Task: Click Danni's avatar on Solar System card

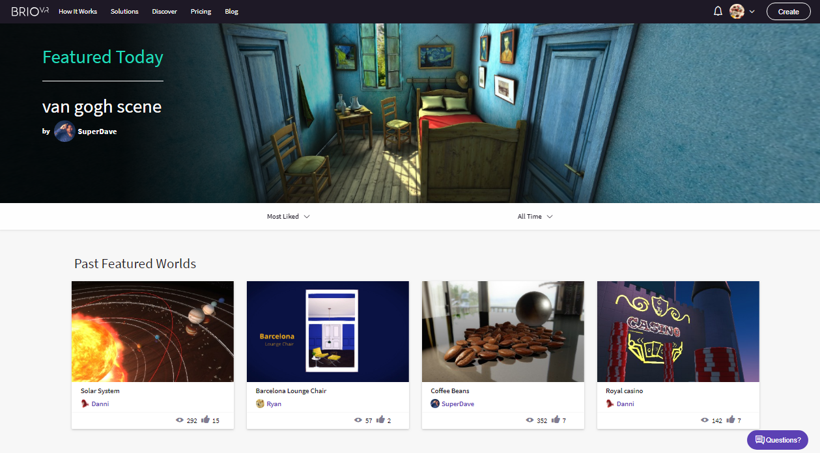Action: [x=85, y=404]
